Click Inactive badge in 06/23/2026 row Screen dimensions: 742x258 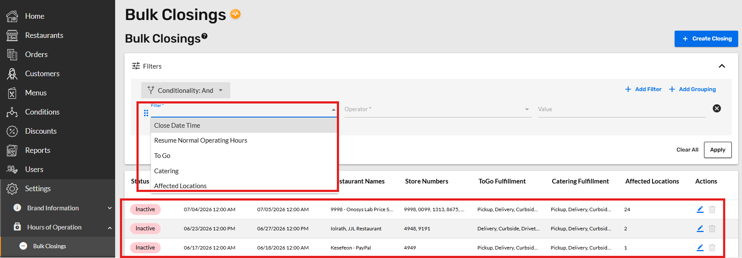(145, 229)
